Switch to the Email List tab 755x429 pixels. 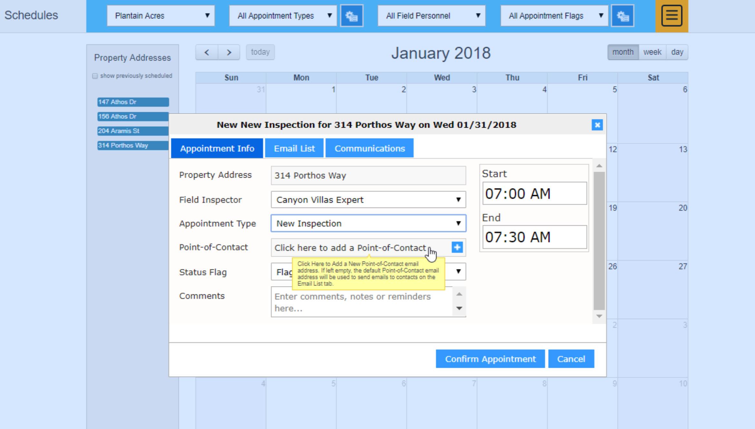pyautogui.click(x=294, y=148)
